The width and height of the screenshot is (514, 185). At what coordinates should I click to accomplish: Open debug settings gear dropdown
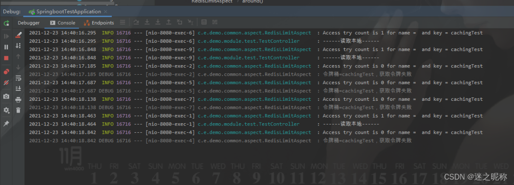click(x=6, y=110)
